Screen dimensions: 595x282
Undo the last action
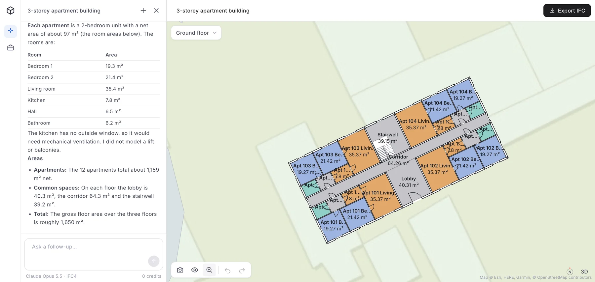(227, 270)
